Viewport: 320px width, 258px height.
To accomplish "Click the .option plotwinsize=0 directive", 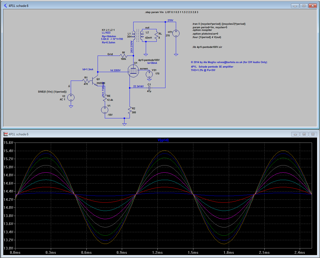I will point(205,34).
